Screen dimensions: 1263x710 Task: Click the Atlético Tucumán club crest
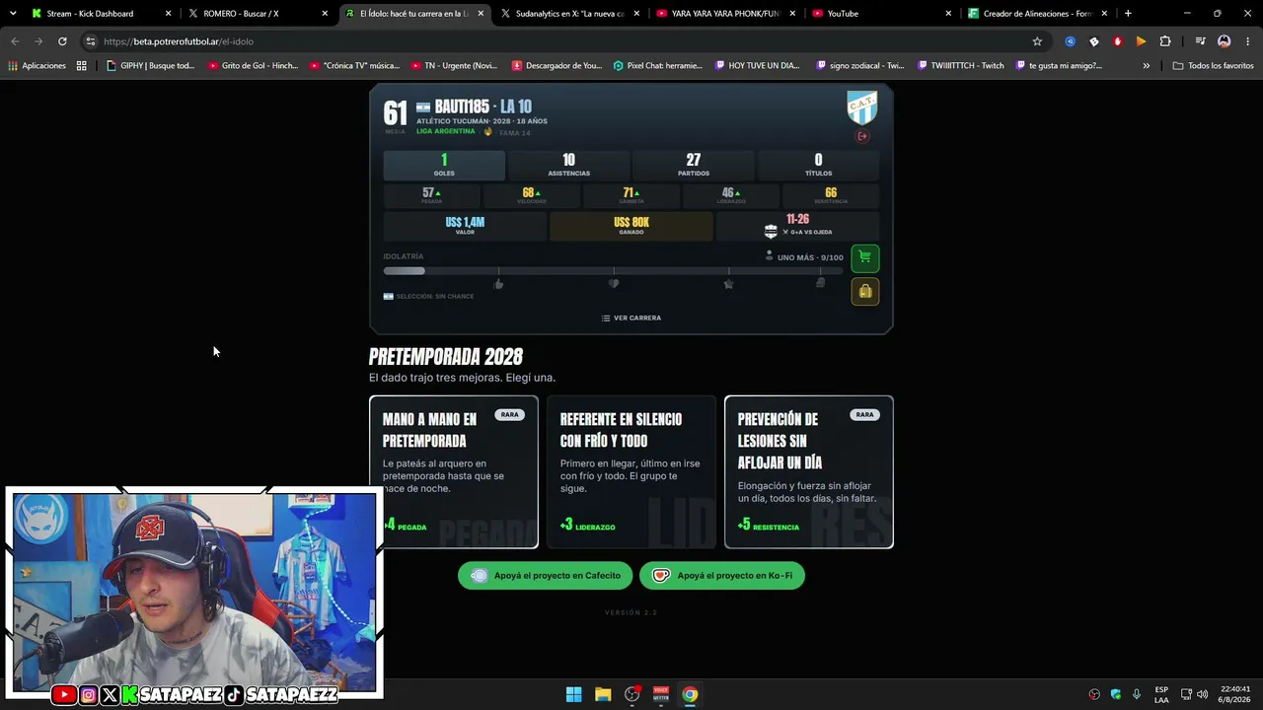[862, 107]
